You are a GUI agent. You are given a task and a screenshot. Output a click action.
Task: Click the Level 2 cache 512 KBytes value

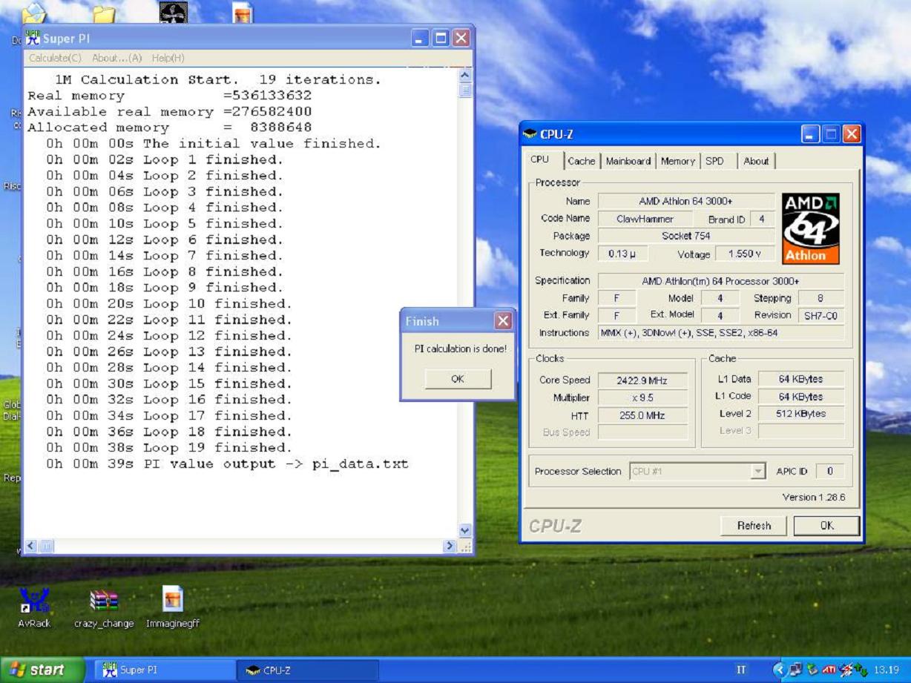[x=800, y=414]
